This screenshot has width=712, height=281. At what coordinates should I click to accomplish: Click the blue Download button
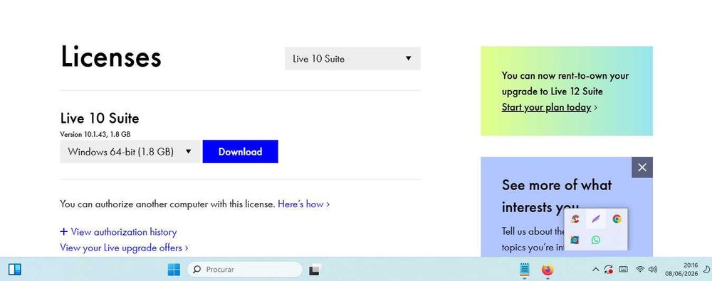coord(240,152)
